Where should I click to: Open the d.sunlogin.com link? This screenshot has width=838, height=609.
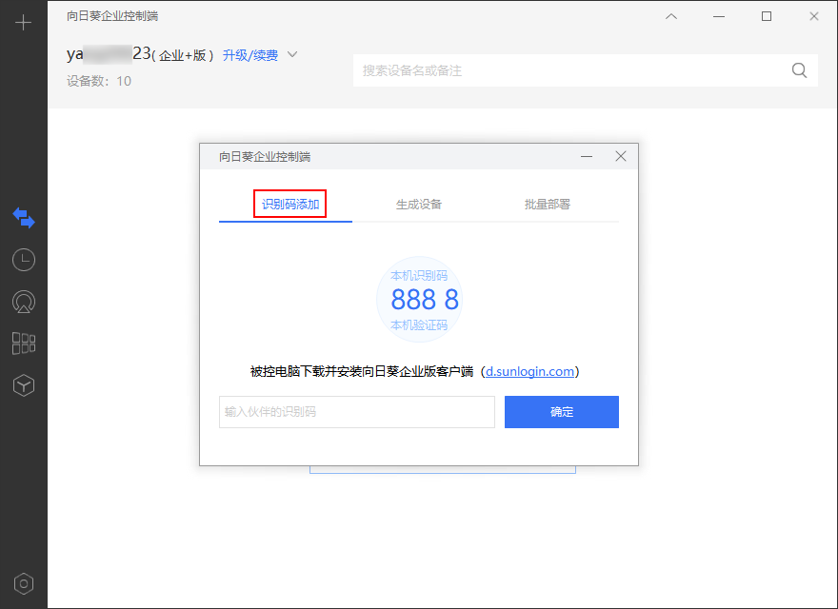529,371
